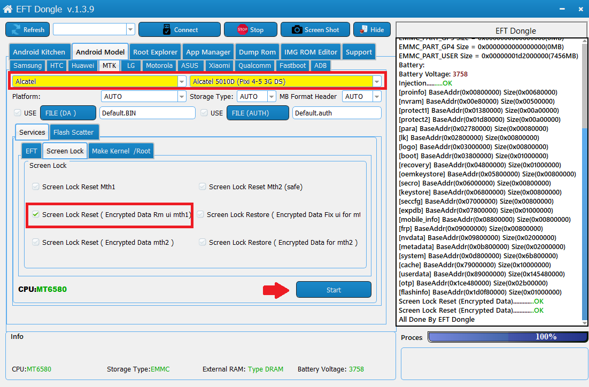Screen dimensions: 589x387
Task: Click the Start button
Action: pyautogui.click(x=334, y=290)
